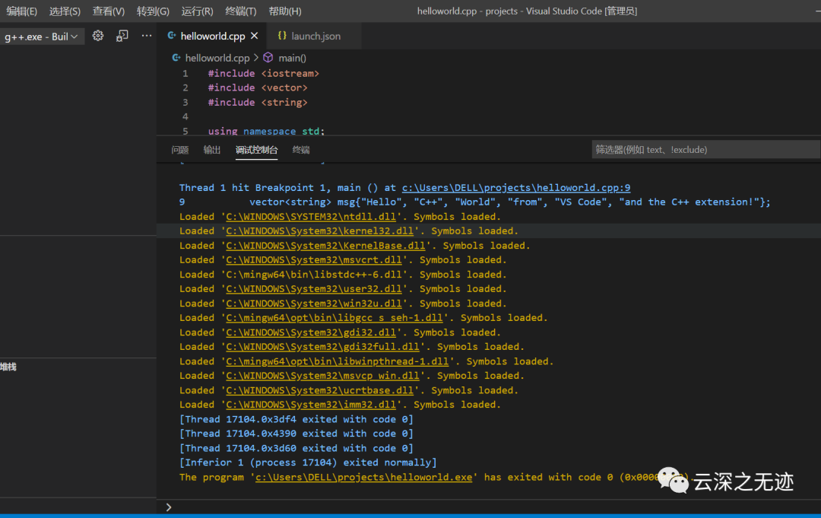Open the user32.dll path link
Viewport: 821px width, 518px height.
(x=314, y=289)
